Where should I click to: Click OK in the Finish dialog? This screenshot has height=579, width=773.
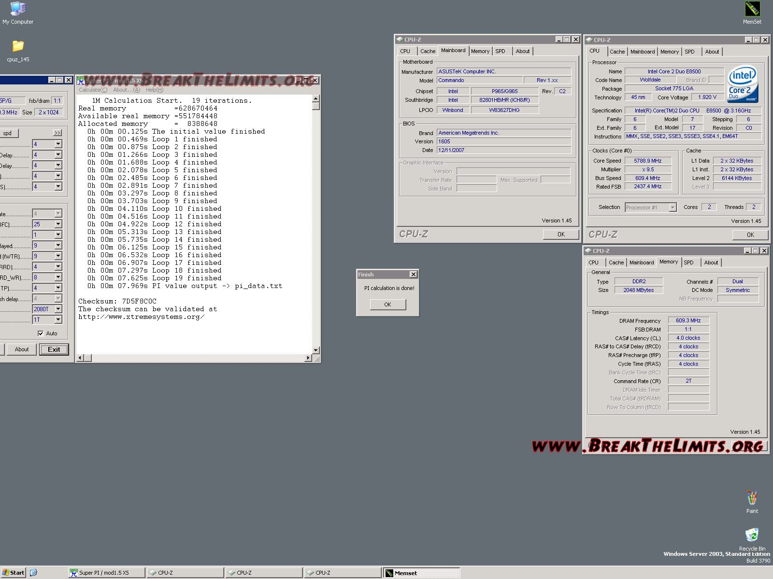387,304
